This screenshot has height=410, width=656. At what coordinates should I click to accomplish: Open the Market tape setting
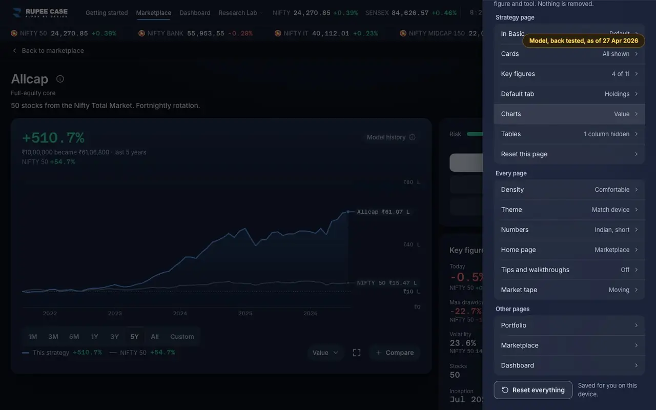(569, 290)
